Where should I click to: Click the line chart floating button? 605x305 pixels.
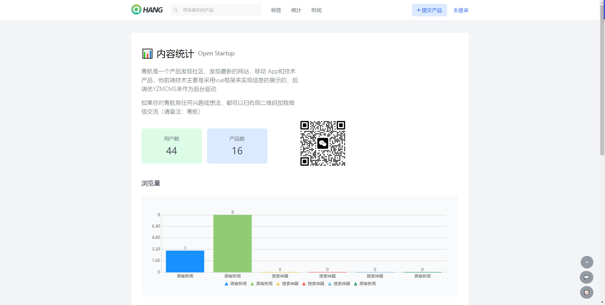tap(586, 292)
